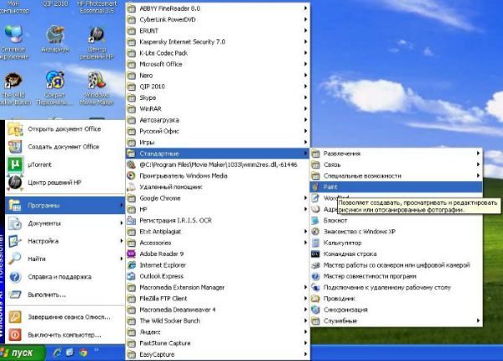This screenshot has height=361, width=503.
Task: Click the Выключить компьютер red power icon
Action: [15, 335]
